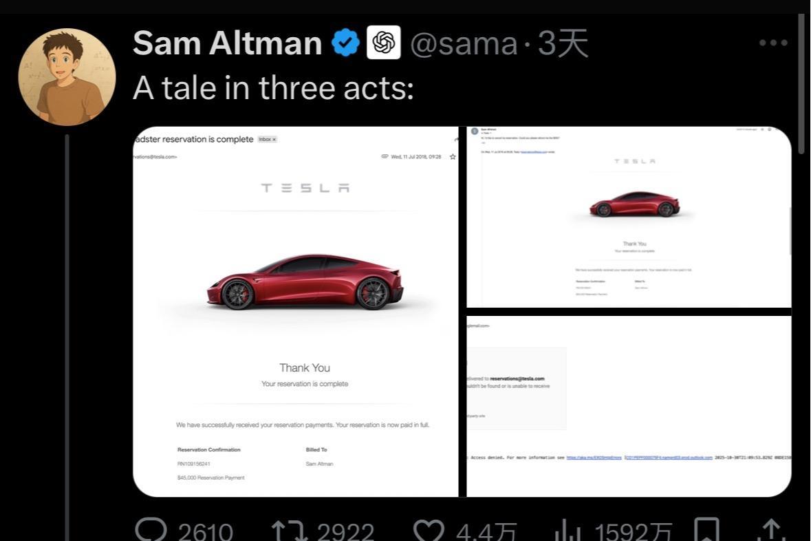Click the blue verified checkmark badge
811x541 pixels.
point(345,43)
